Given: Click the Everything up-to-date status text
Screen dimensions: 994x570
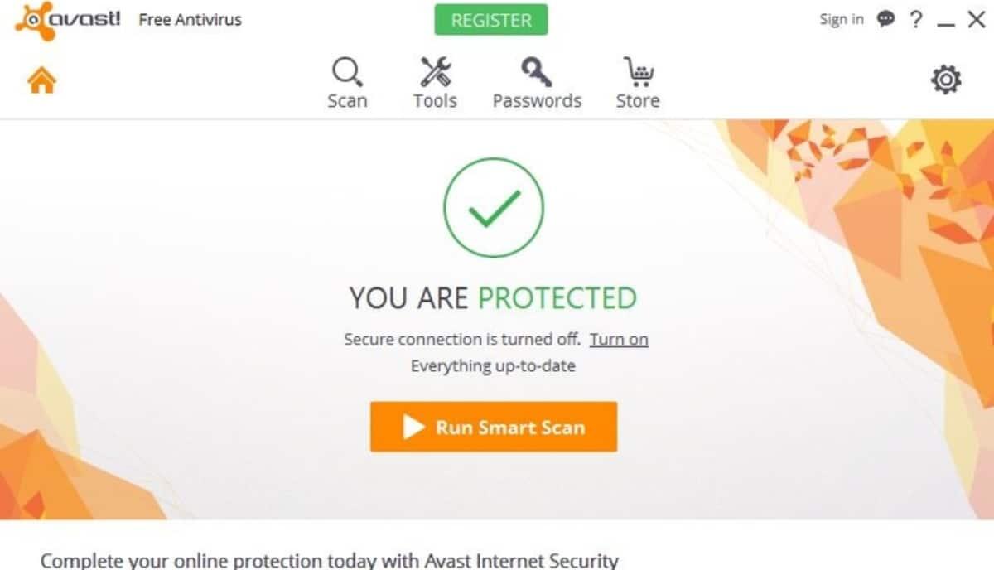Looking at the screenshot, I should point(493,365).
